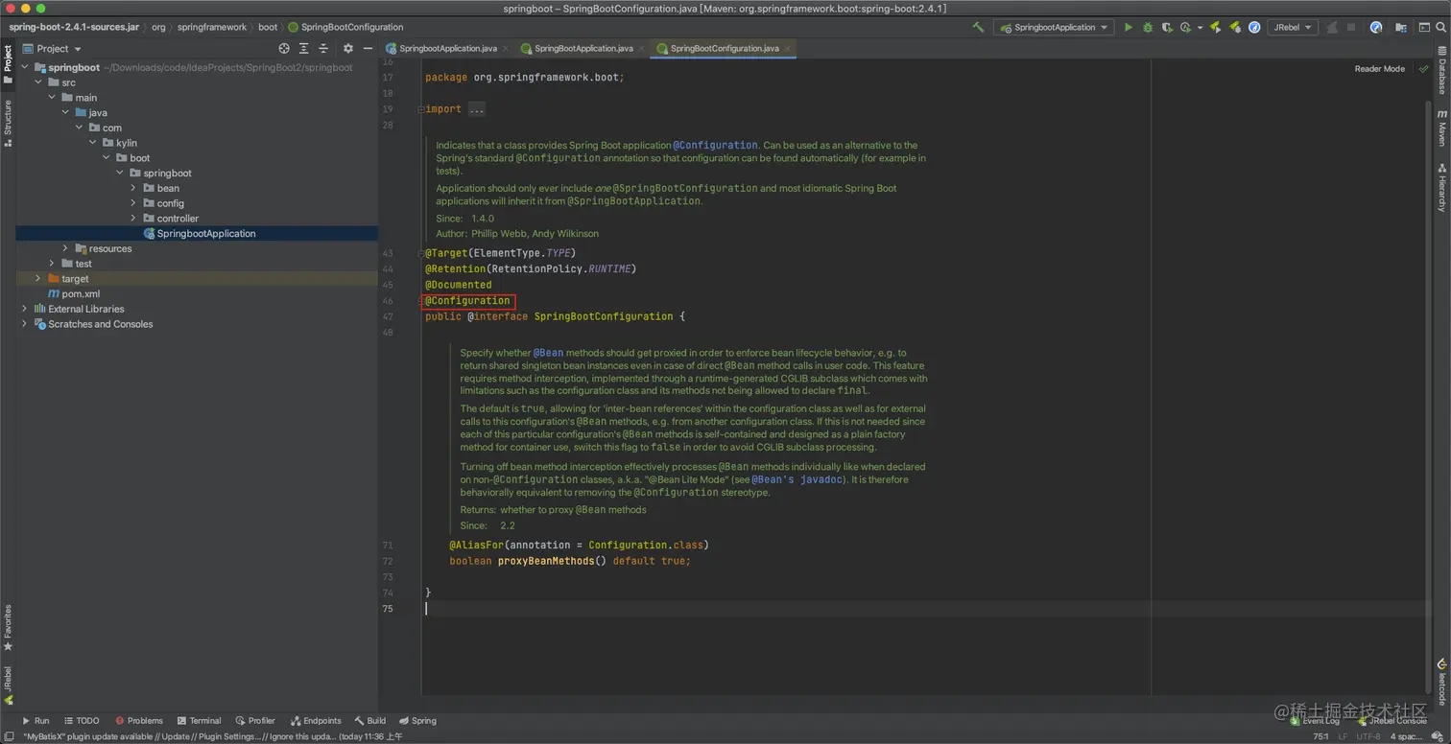Click SpringBootConfiguration in the navigation bar breadcrumb

pos(344,27)
